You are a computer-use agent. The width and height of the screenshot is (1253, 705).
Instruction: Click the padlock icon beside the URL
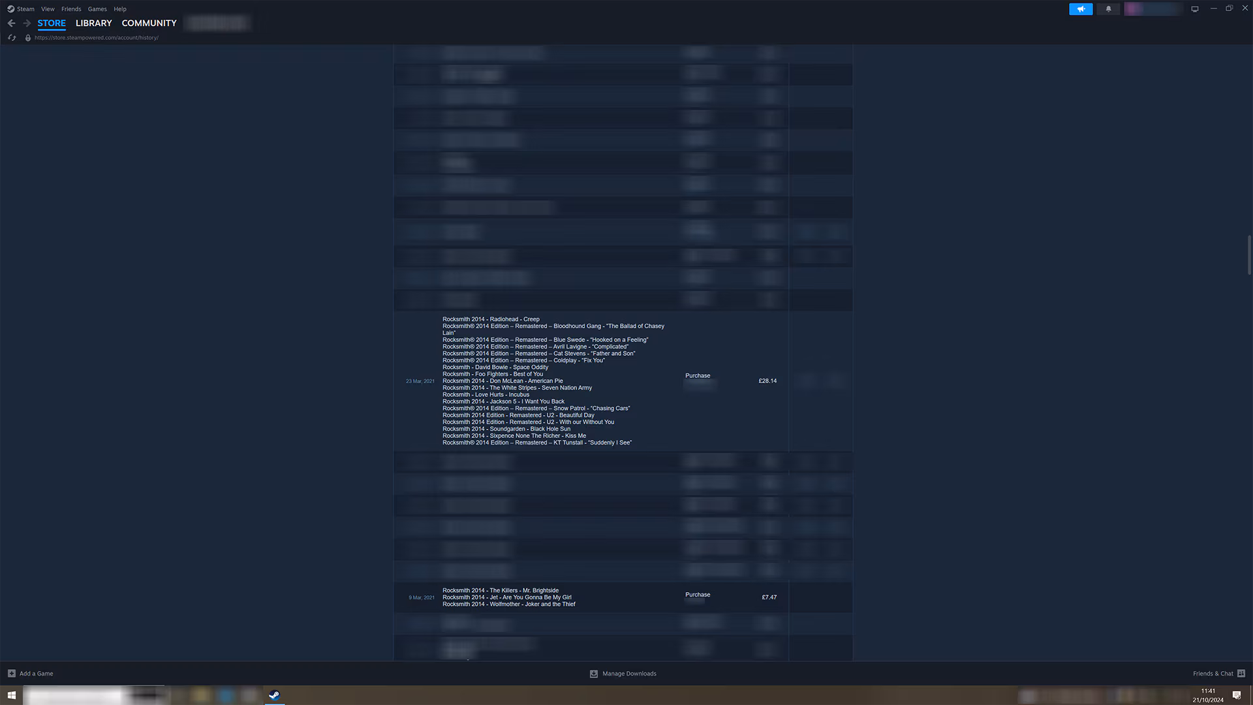tap(27, 37)
